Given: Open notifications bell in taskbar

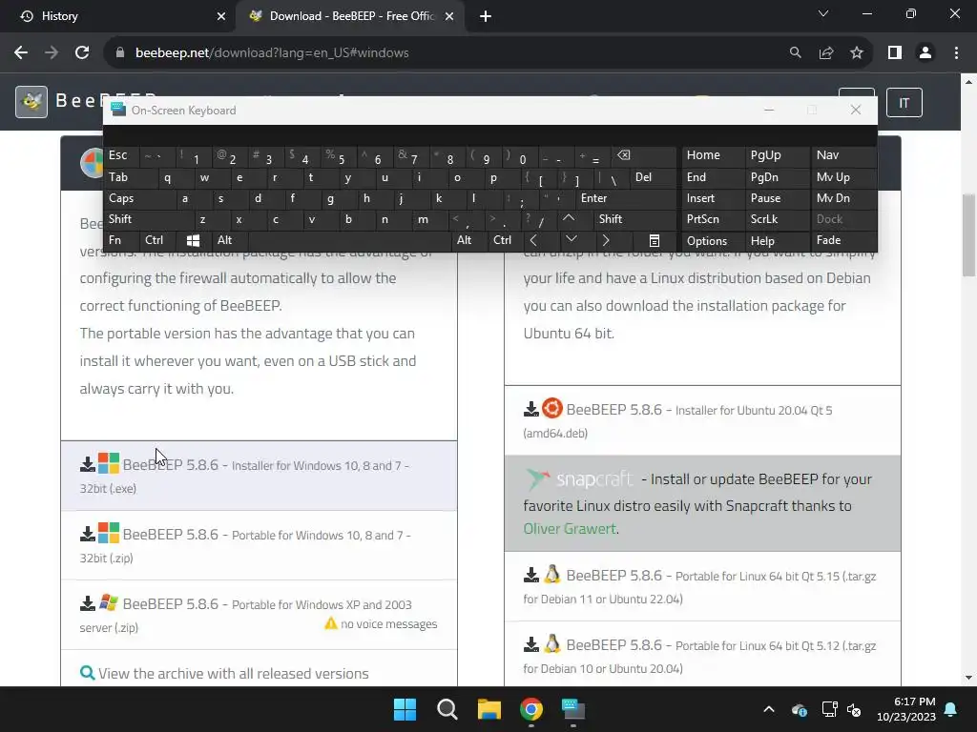Looking at the screenshot, I should click(951, 709).
